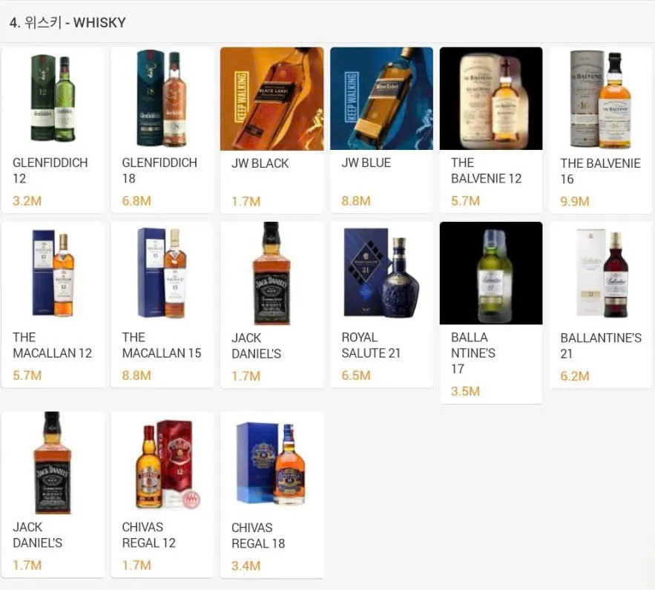
Task: Select the Glenfiddich 18 product photo
Action: (x=162, y=99)
